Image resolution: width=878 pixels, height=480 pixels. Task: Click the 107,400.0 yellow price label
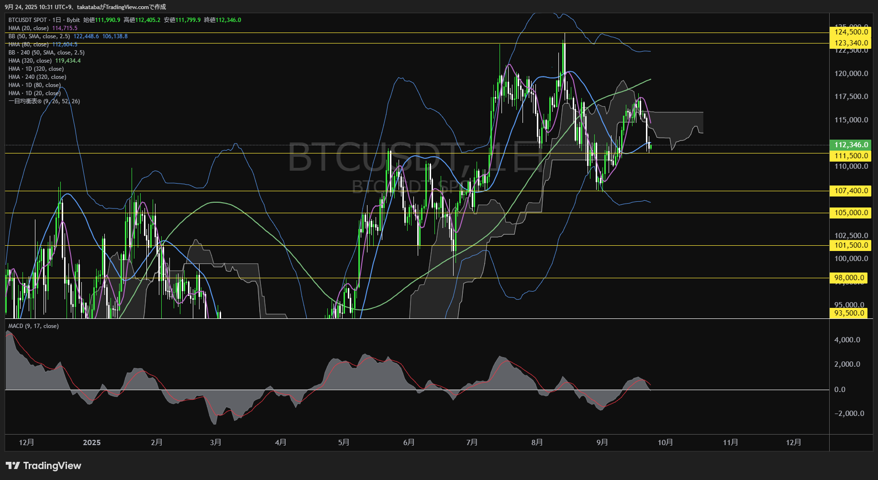[851, 191]
